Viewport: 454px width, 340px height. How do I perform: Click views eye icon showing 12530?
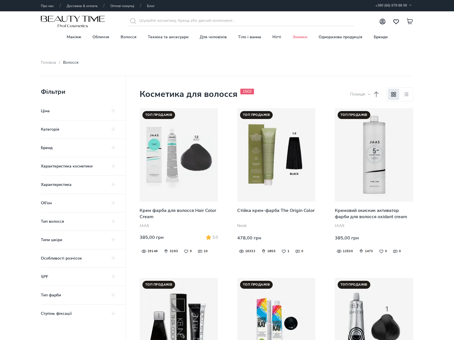pyautogui.click(x=339, y=251)
